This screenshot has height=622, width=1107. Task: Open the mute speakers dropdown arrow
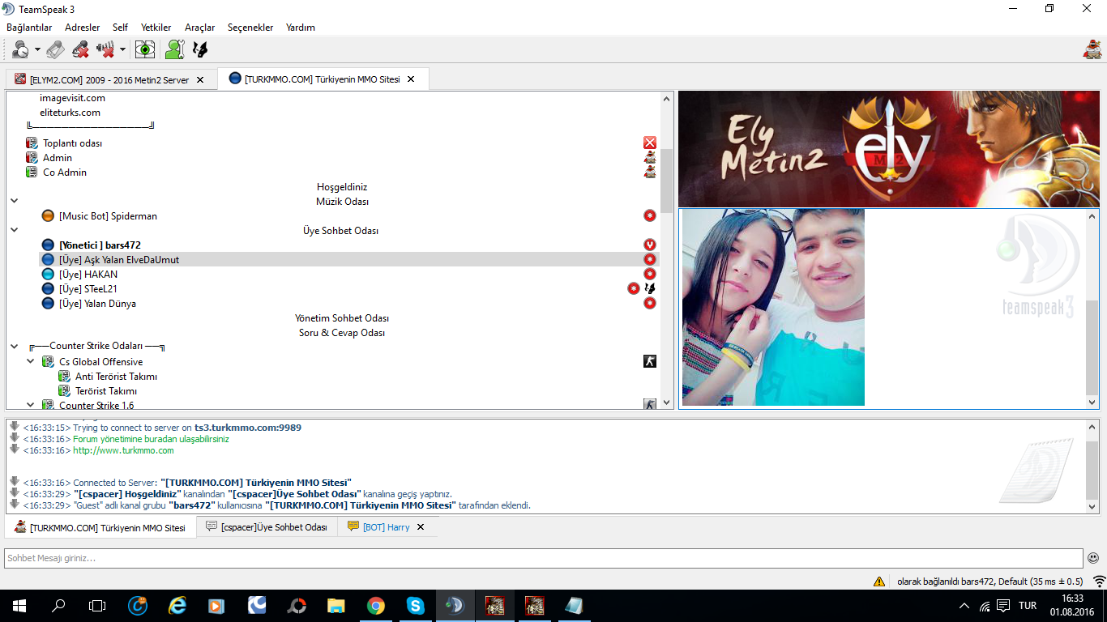[x=122, y=50]
